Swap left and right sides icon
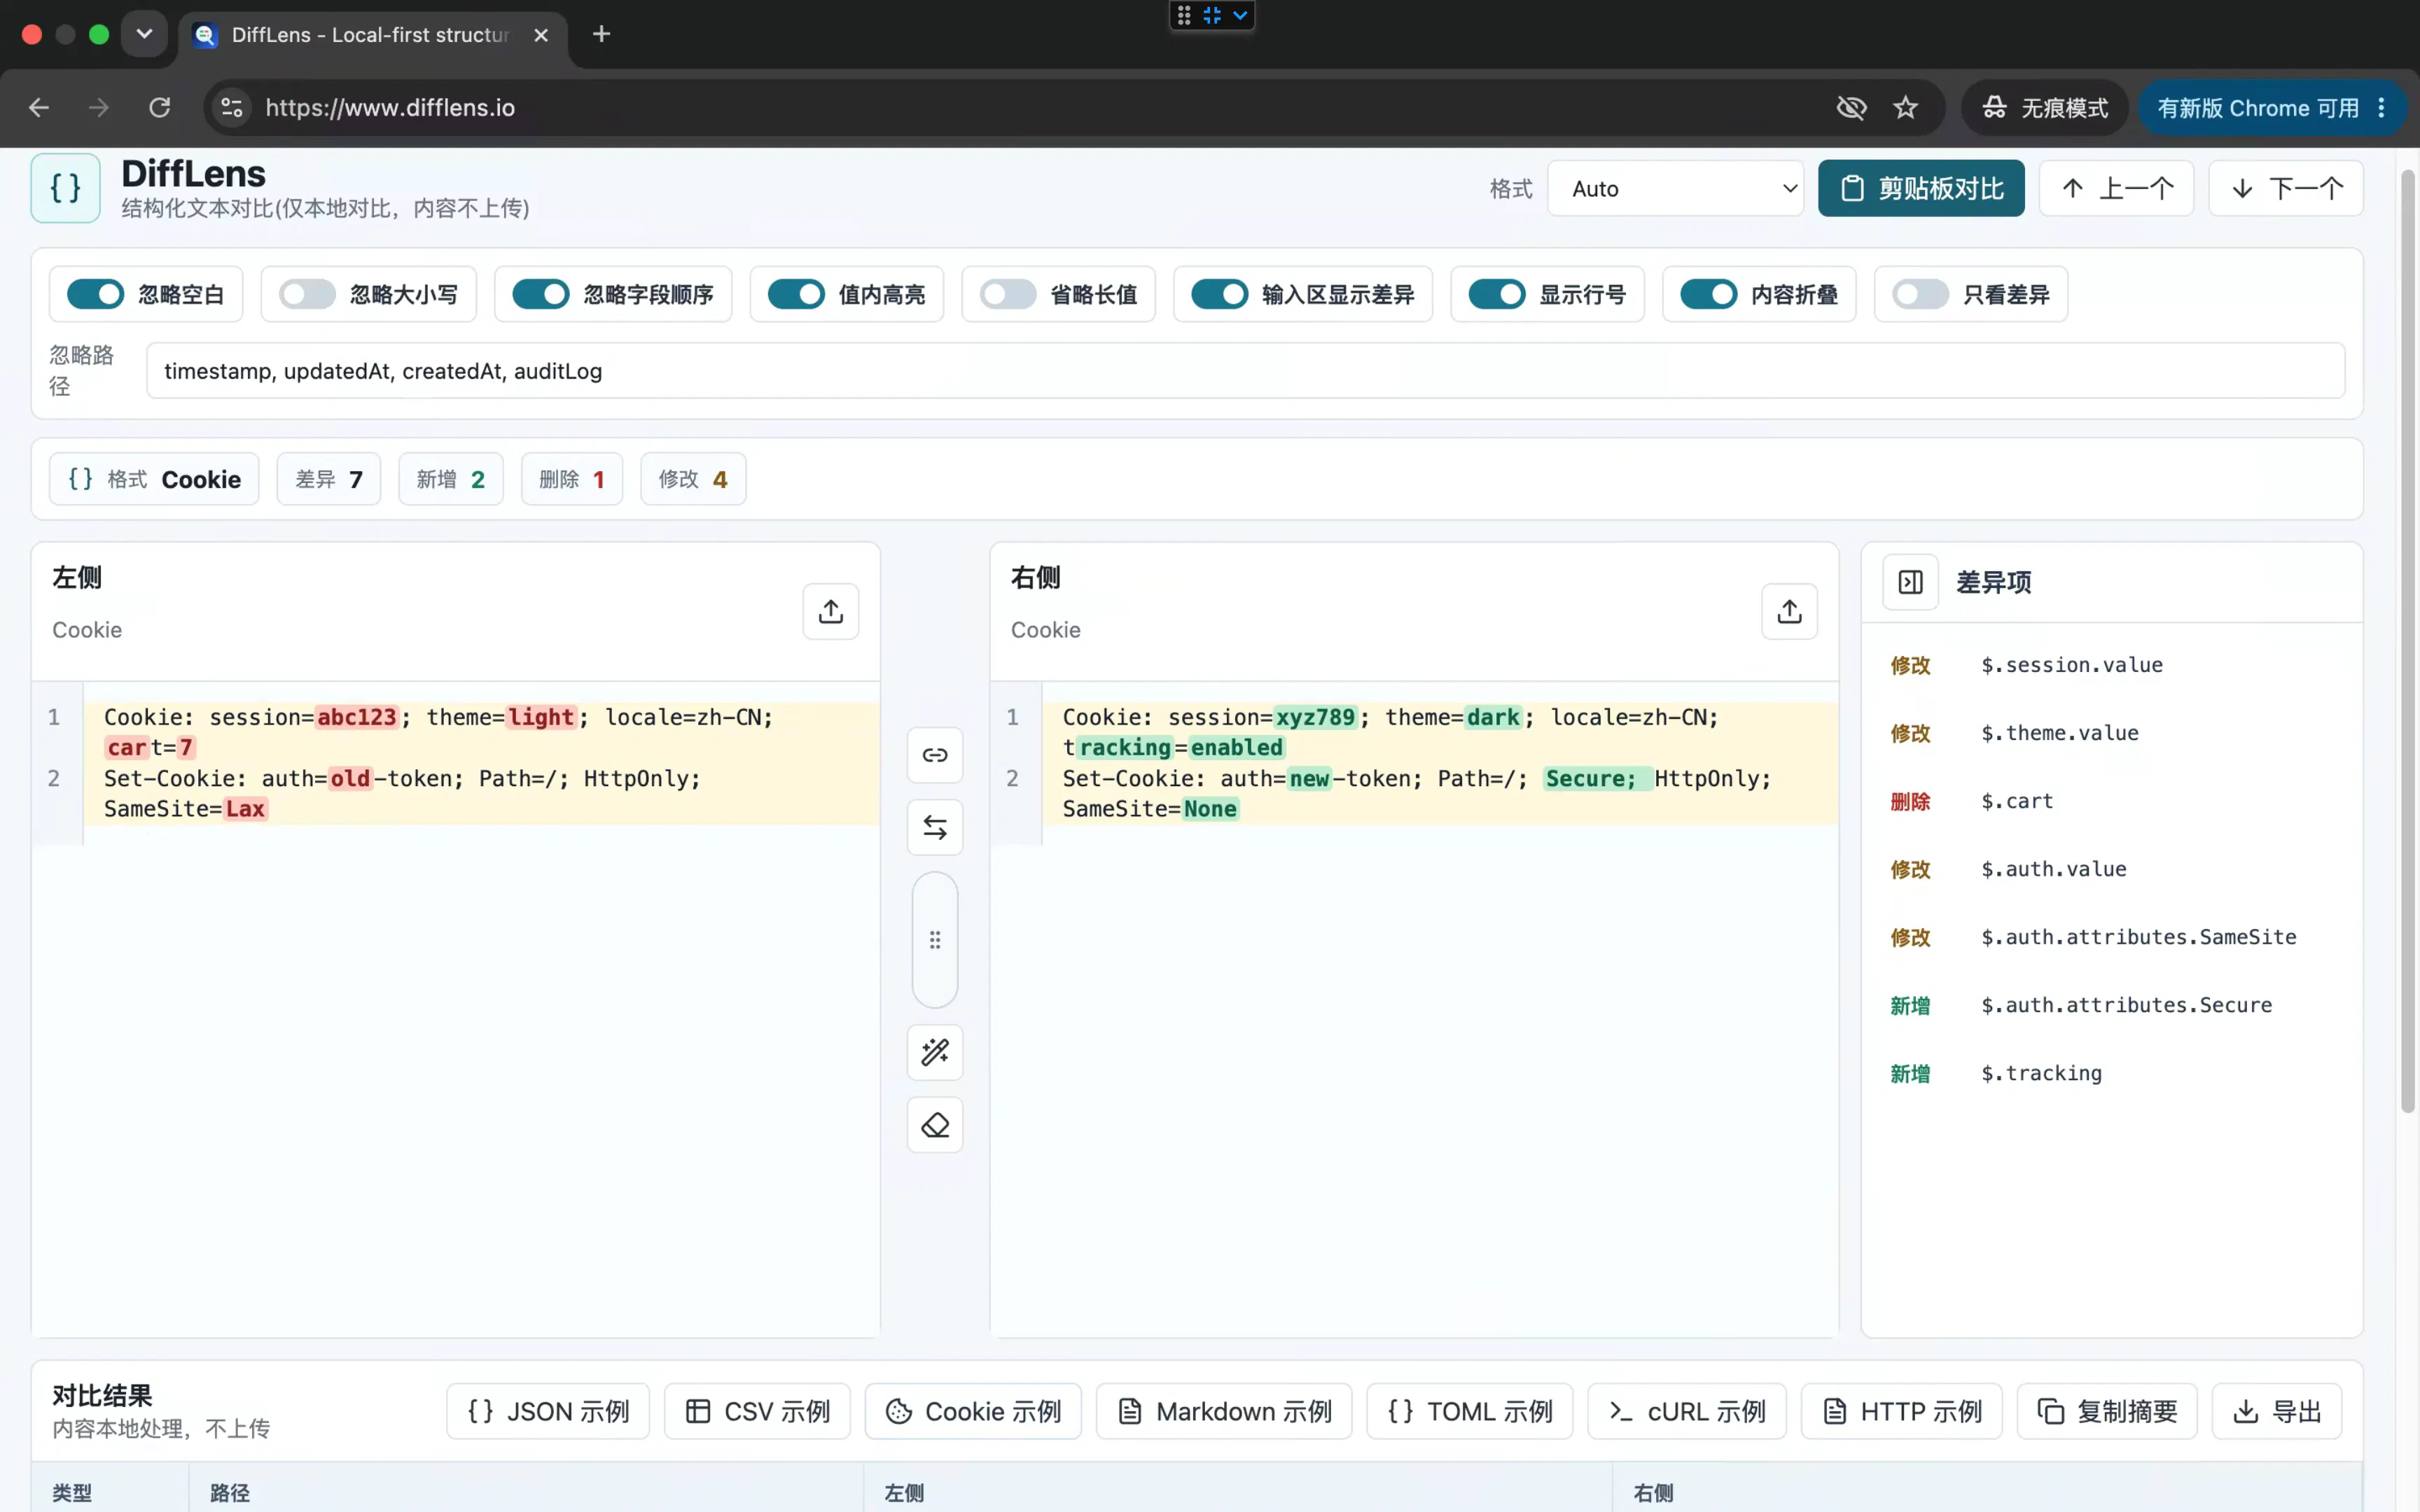 (935, 827)
